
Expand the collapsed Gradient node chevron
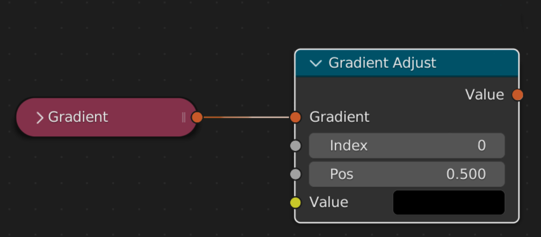pos(40,118)
